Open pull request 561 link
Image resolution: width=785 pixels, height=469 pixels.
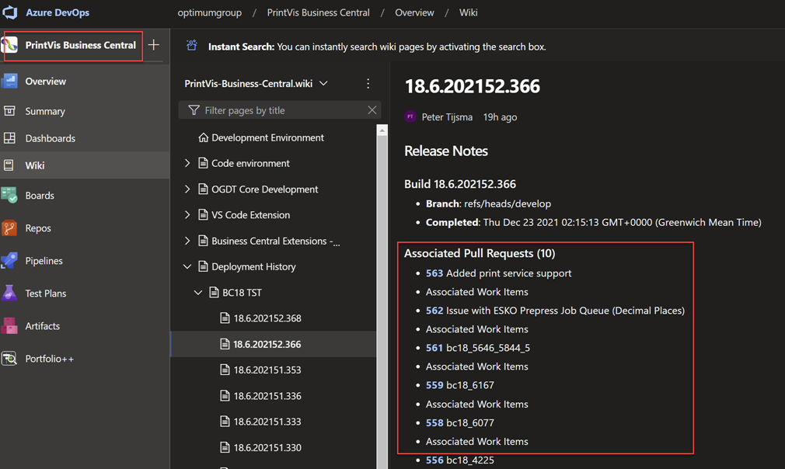[x=434, y=348]
